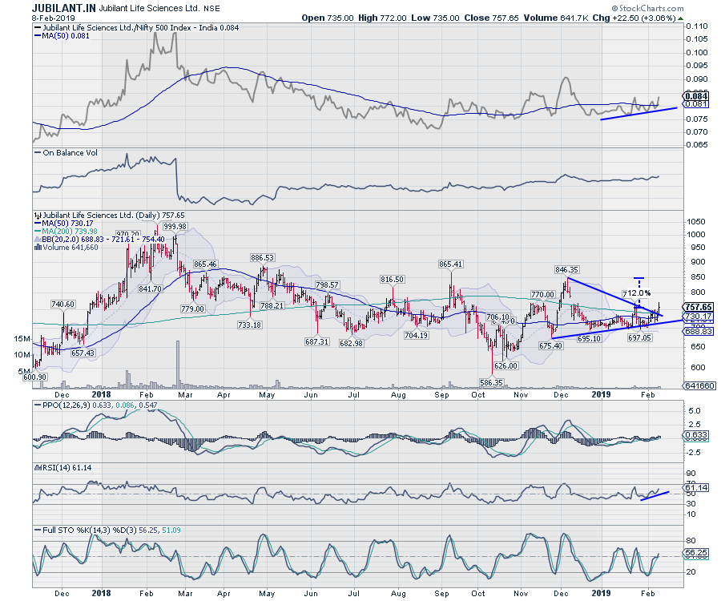
Task: Click the JUBILANT.IN ticker symbol
Action: 64,8
